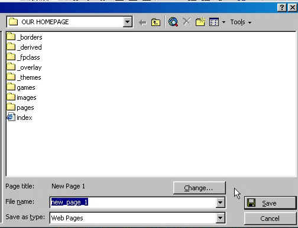298x228 pixels.
Task: Select the _fpclass folder icon
Action: (11, 57)
